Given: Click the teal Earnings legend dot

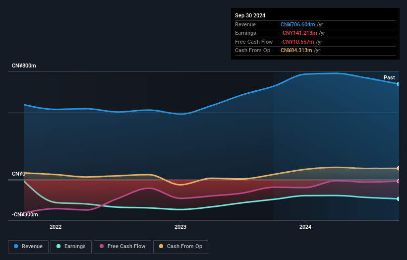Looking at the screenshot, I should tap(58, 246).
